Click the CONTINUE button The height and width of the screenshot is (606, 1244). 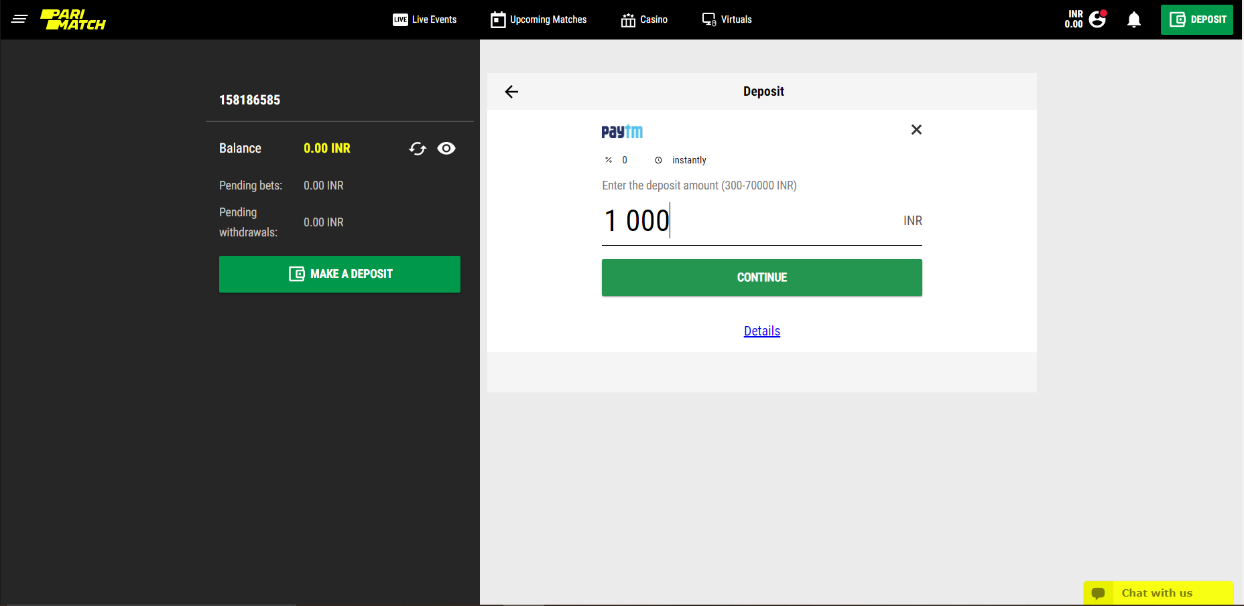coord(762,277)
